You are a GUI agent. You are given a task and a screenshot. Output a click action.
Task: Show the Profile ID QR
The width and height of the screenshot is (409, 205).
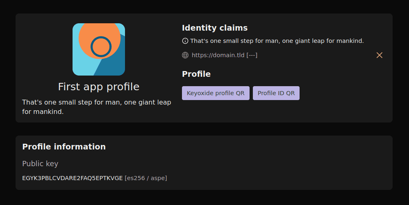[276, 93]
